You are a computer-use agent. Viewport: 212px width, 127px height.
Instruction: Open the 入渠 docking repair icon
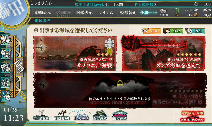coord(6,82)
